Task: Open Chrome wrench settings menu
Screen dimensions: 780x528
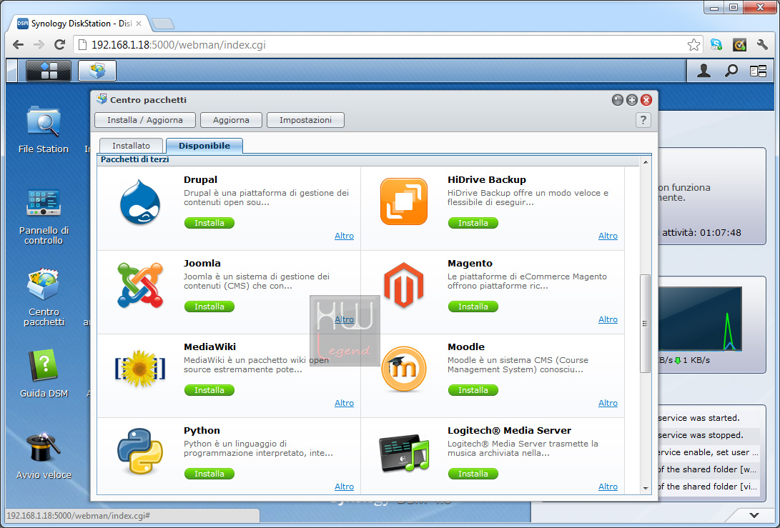Action: click(762, 45)
